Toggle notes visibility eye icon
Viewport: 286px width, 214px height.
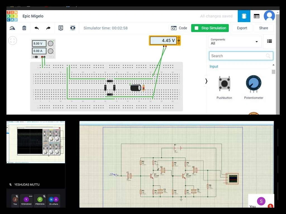(x=73, y=28)
